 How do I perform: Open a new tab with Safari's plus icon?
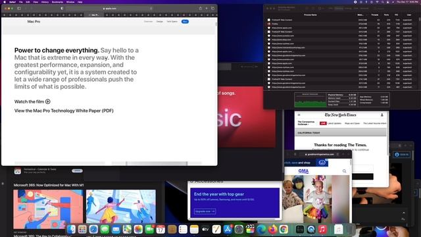click(x=207, y=9)
